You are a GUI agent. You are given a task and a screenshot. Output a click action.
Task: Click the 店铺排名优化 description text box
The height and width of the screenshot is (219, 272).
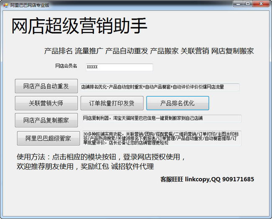[x=159, y=87]
